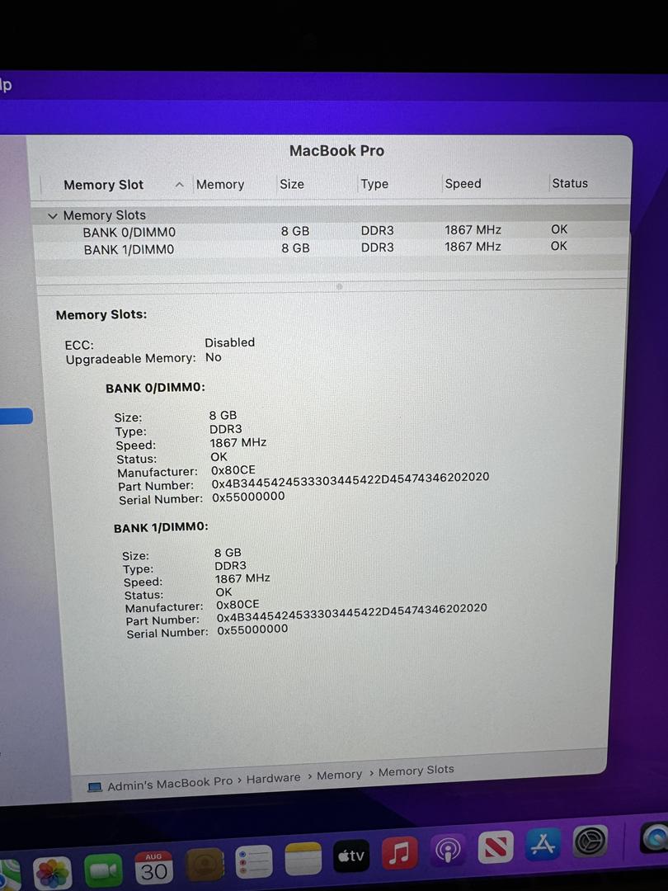
Task: Open Calendar showing AUG 30
Action: click(x=154, y=867)
